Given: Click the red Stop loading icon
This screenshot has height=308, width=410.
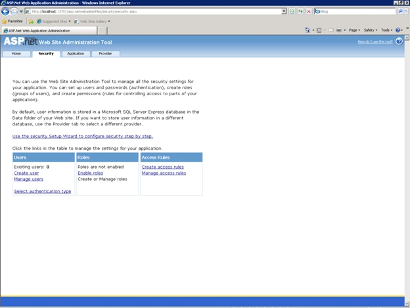Looking at the screenshot, I should pos(309,12).
